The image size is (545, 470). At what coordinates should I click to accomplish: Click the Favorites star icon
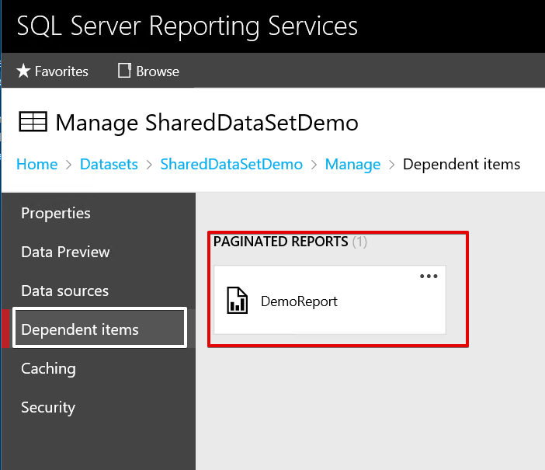pos(23,71)
